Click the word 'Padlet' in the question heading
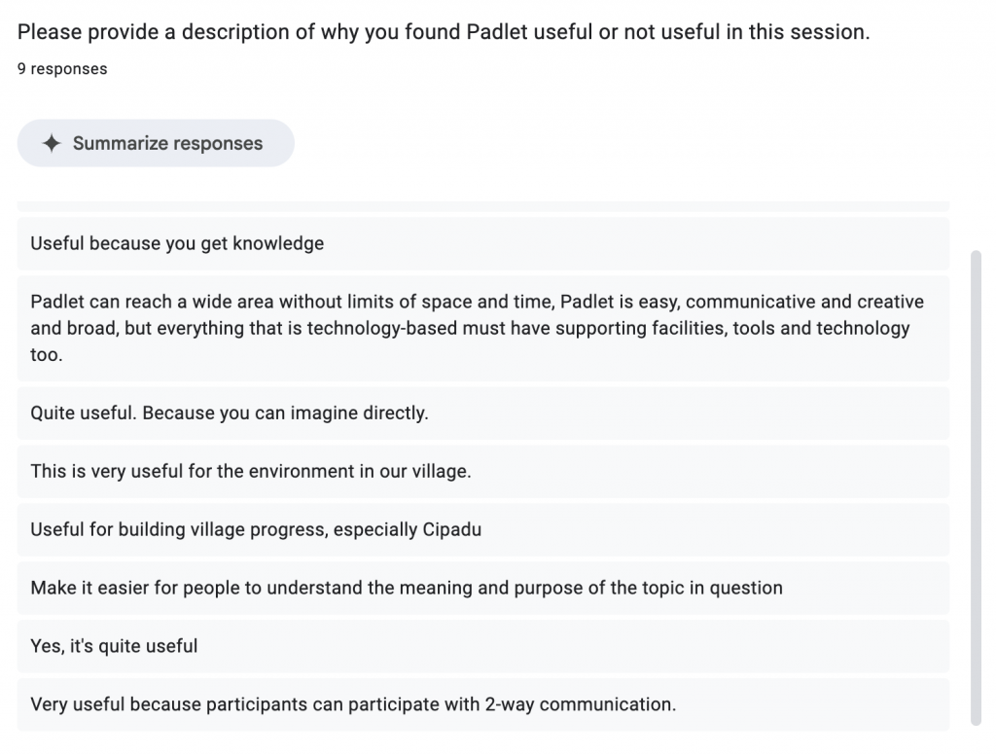The width and height of the screenshot is (996, 755). click(497, 32)
